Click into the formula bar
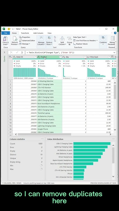This screenshot has width=119, height=211. (69, 52)
